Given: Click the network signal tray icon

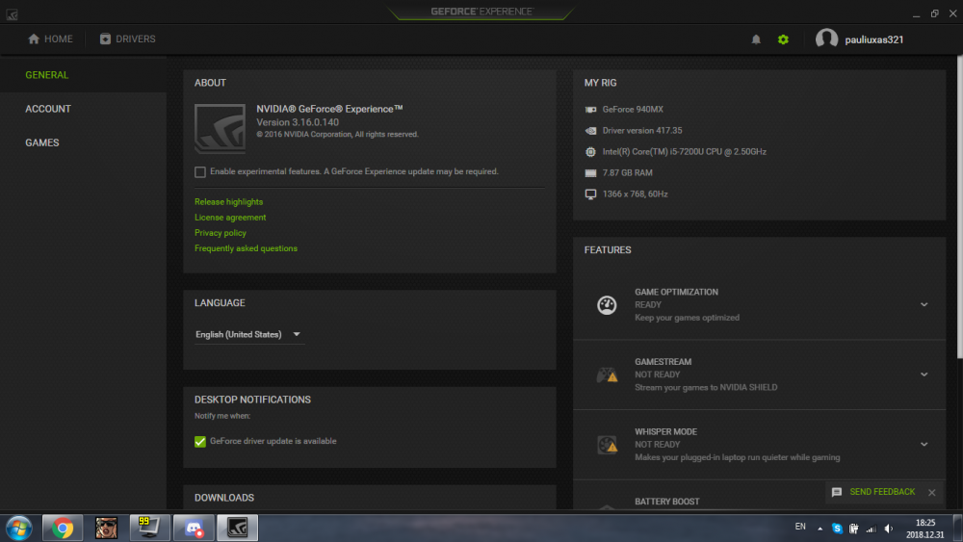Looking at the screenshot, I should (x=871, y=528).
